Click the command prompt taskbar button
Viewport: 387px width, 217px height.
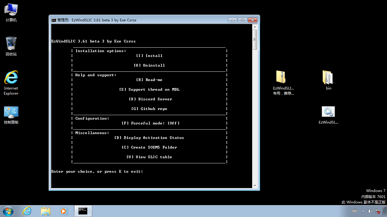click(x=83, y=211)
